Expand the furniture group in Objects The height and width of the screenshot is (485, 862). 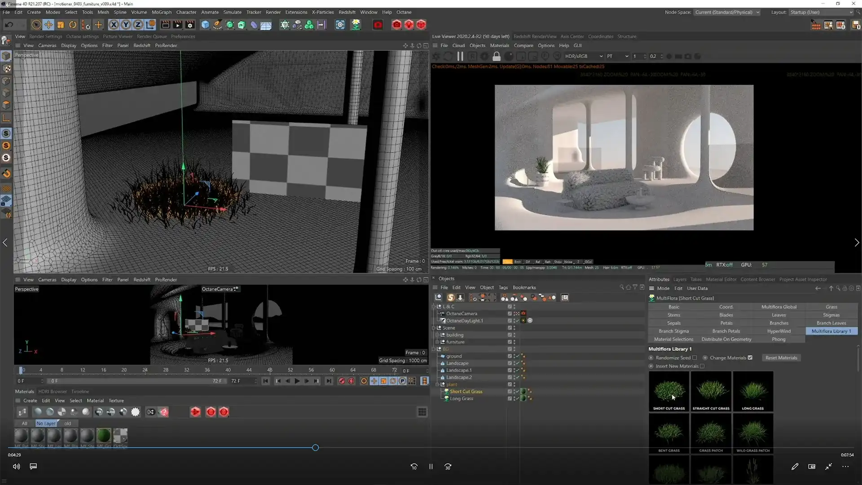coord(437,342)
